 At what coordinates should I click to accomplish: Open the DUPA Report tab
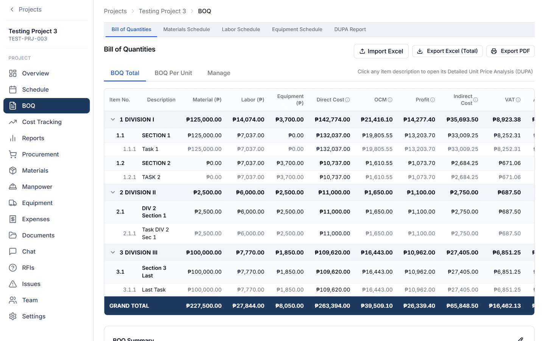(350, 30)
